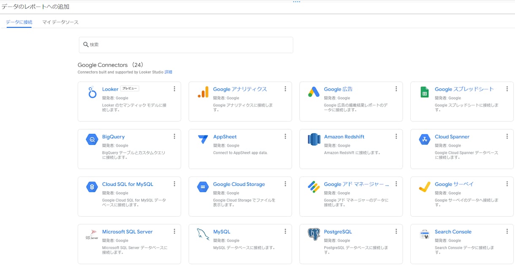Click the Search Console icon
Screen dimensions: 515x265
[x=425, y=235]
